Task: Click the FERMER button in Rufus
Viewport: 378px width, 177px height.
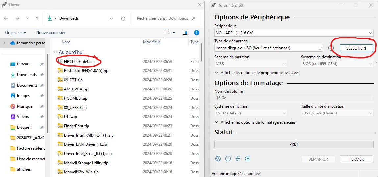Action: point(356,159)
